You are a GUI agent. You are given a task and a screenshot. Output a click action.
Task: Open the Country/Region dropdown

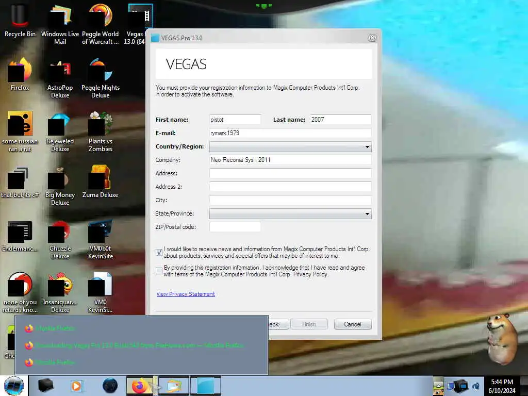[x=290, y=146]
